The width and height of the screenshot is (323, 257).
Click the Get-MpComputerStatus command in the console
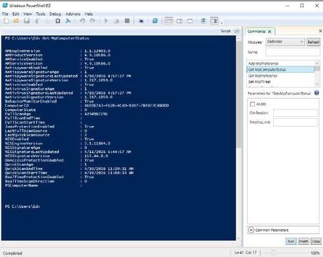[65, 38]
